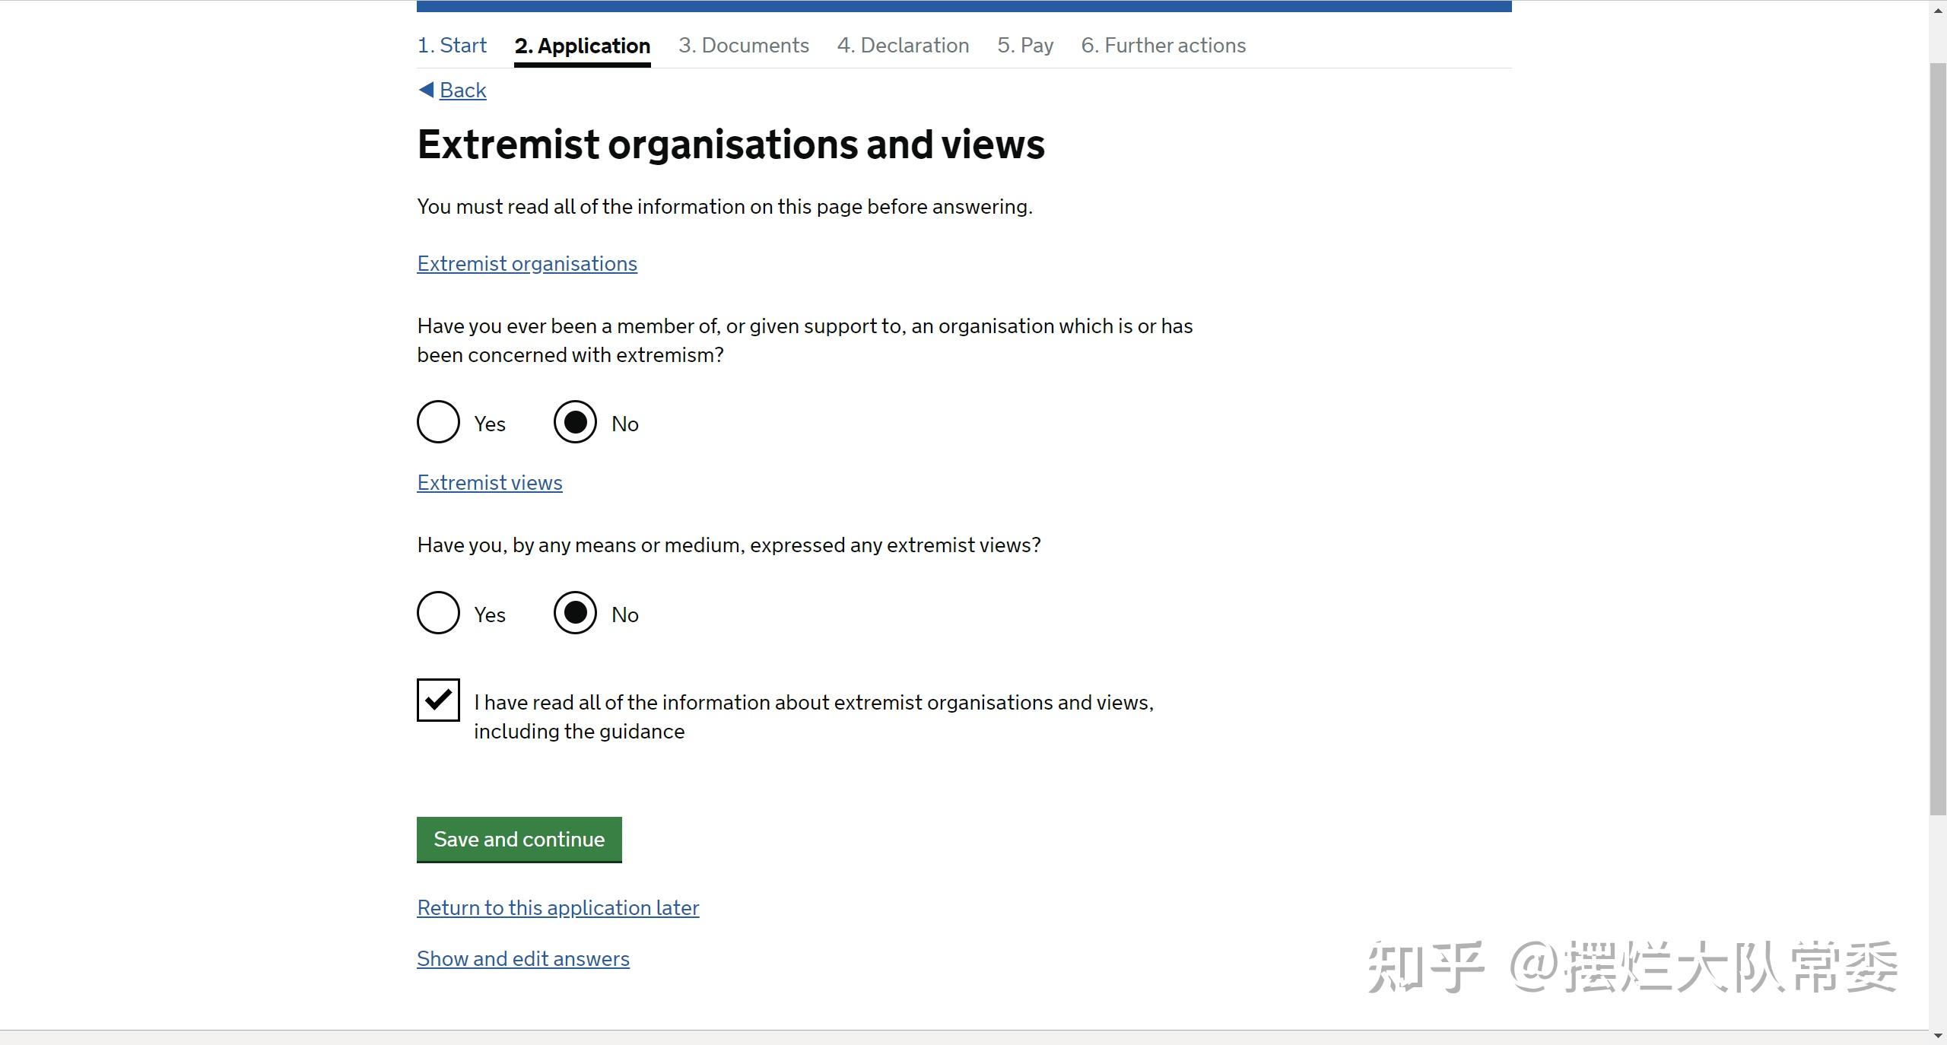Click the vertical scrollbar thumb
1947x1045 pixels.
[1938, 437]
